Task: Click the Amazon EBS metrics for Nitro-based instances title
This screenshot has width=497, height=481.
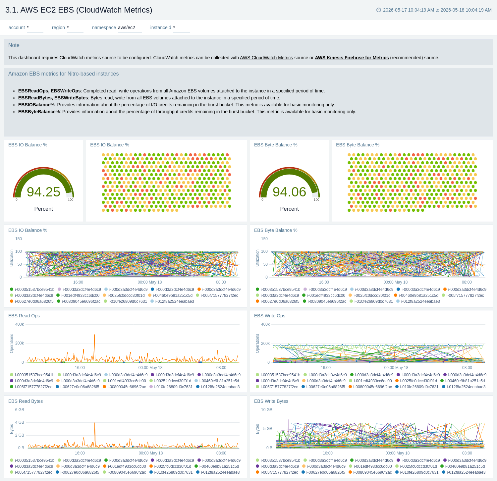Action: [x=63, y=74]
